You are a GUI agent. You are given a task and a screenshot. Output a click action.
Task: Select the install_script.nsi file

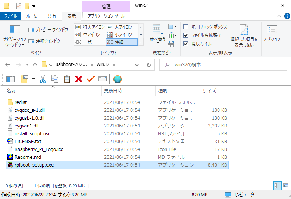[117, 133]
